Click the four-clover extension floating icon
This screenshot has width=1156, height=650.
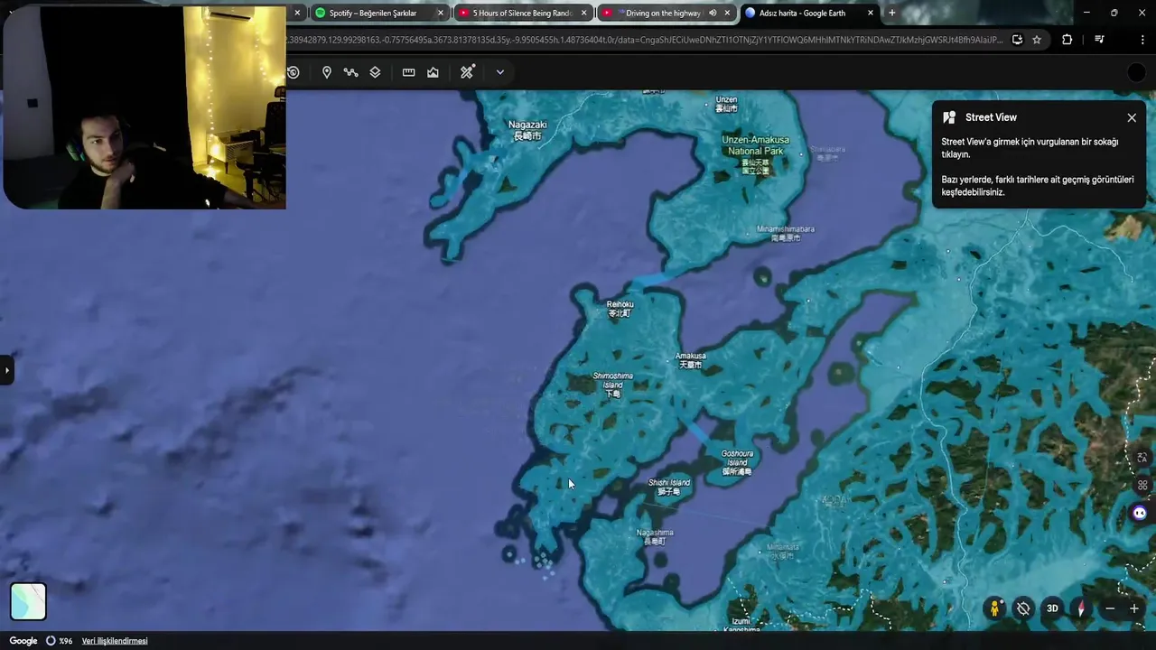point(1142,485)
